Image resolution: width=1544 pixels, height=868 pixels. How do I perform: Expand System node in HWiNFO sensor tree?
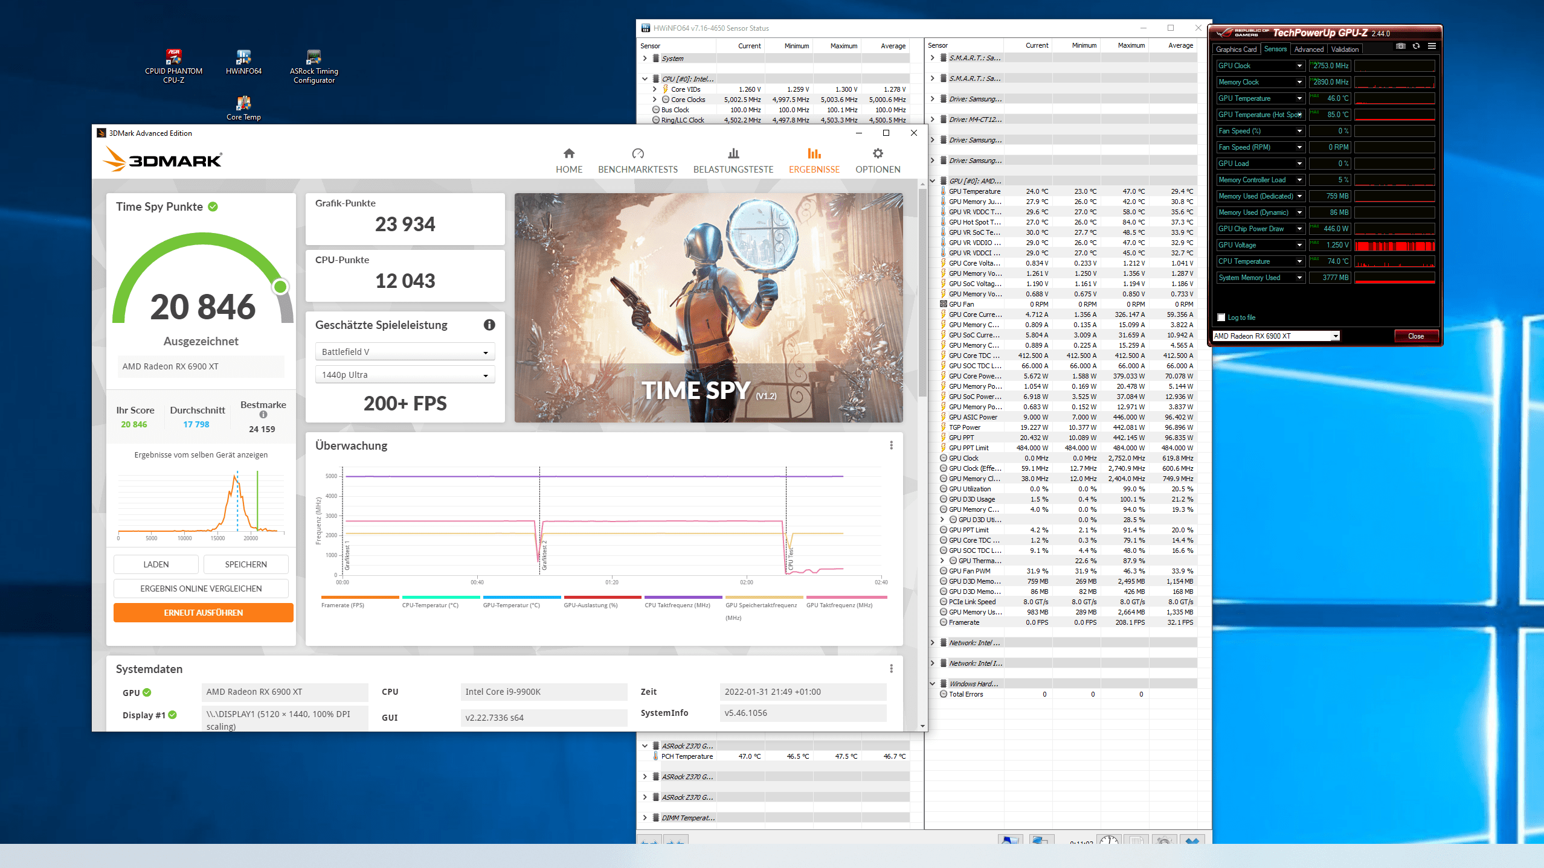pyautogui.click(x=645, y=59)
